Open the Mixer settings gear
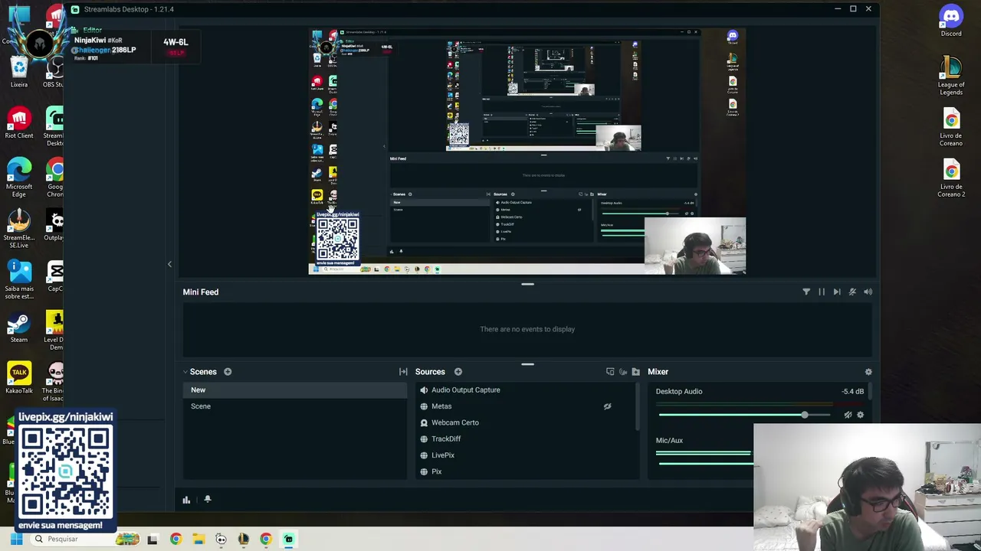The image size is (981, 551). pos(868,372)
